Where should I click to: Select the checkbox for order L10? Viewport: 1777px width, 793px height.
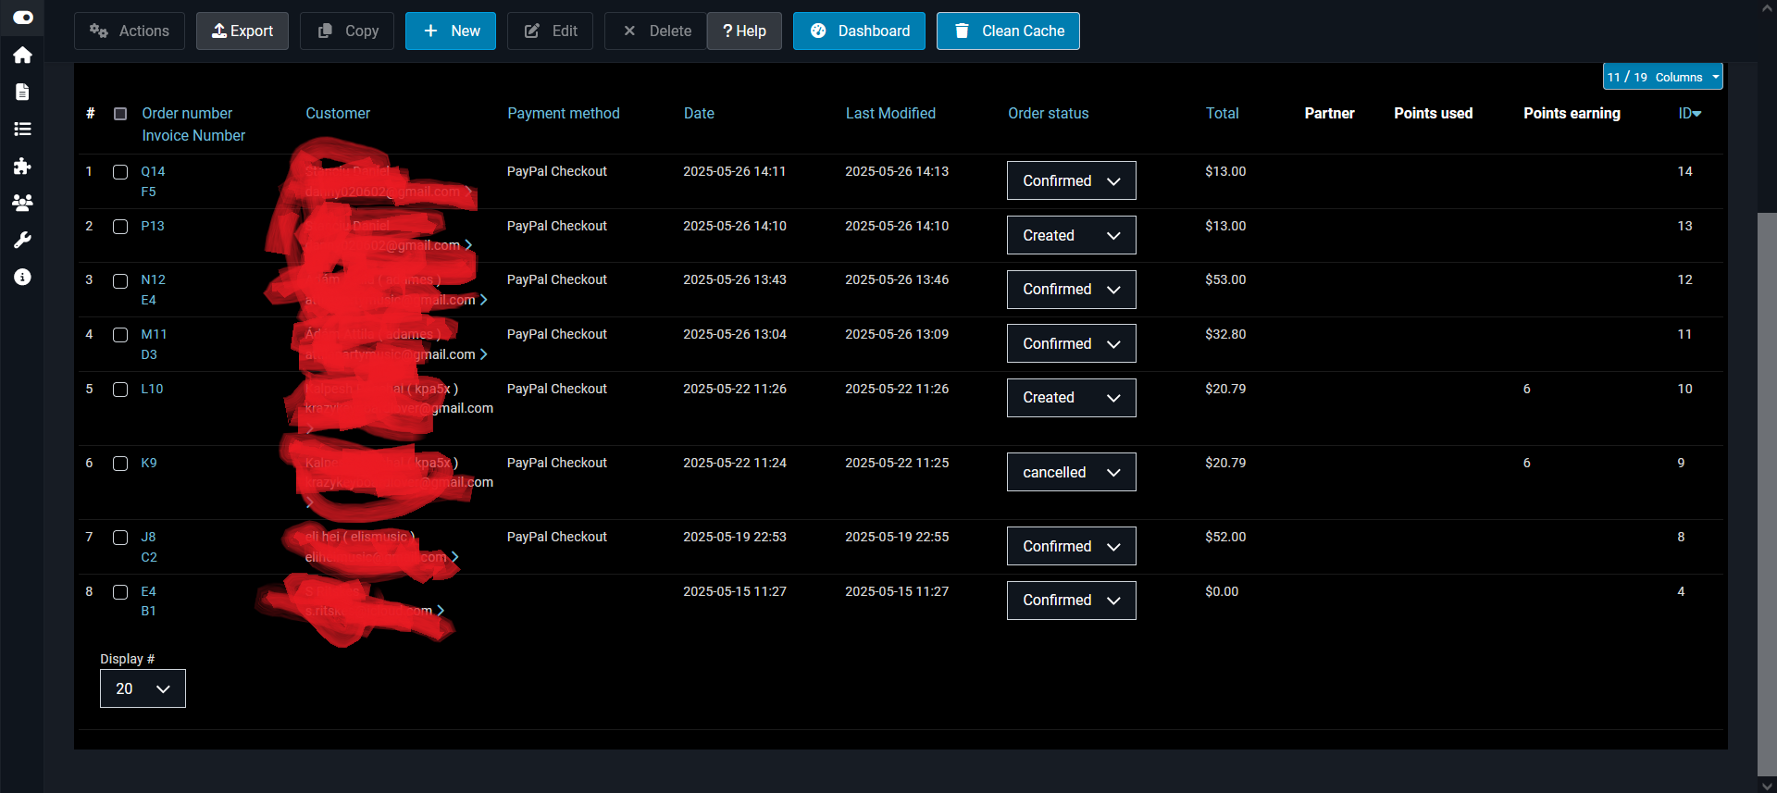click(120, 390)
